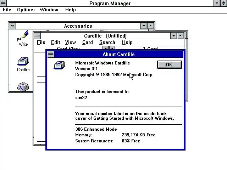The image size is (227, 170).
Task: Open the Cardfile icon in Accessories window
Action: click(x=23, y=64)
